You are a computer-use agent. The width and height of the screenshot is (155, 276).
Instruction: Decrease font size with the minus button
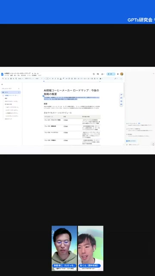[44, 78]
